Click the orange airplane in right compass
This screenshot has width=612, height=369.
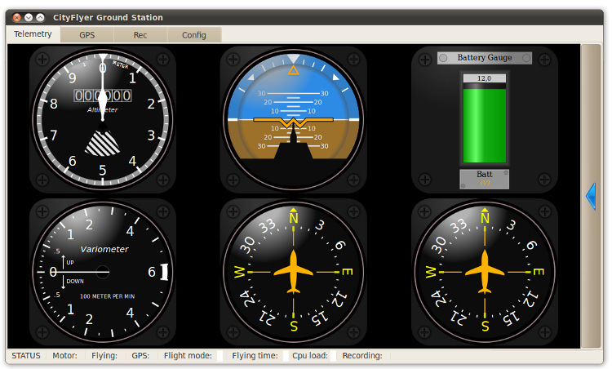[485, 272]
